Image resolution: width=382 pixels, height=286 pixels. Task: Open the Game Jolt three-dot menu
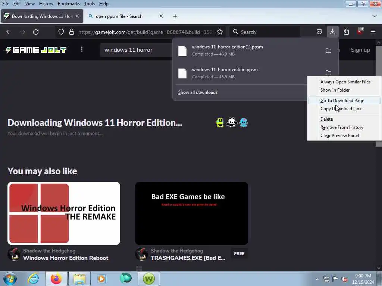click(82, 50)
